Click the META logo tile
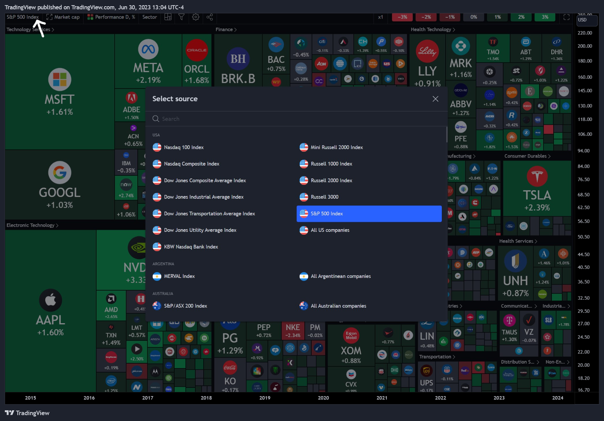This screenshot has width=604, height=421. 148,49
